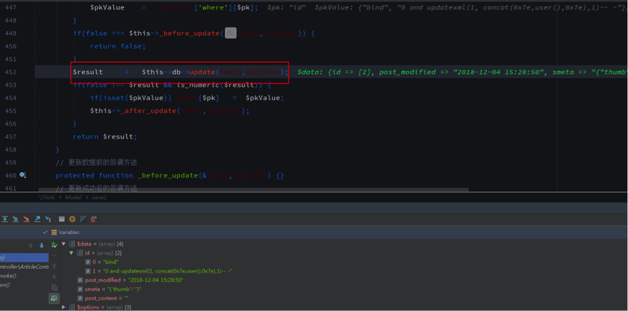The image size is (628, 311).
Task: Open the Evaluate Expression calculator icon
Action: [62, 218]
